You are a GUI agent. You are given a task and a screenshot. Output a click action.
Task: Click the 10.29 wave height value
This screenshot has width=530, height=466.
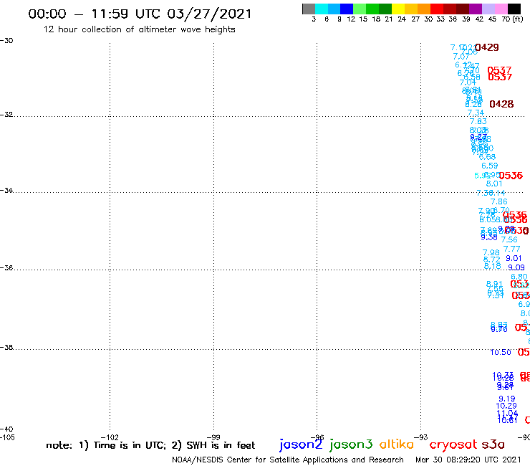pyautogui.click(x=506, y=406)
